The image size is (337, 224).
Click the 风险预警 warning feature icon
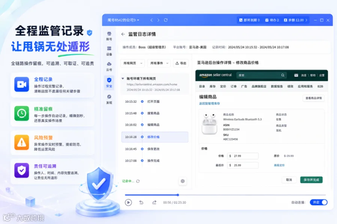pos(22,142)
